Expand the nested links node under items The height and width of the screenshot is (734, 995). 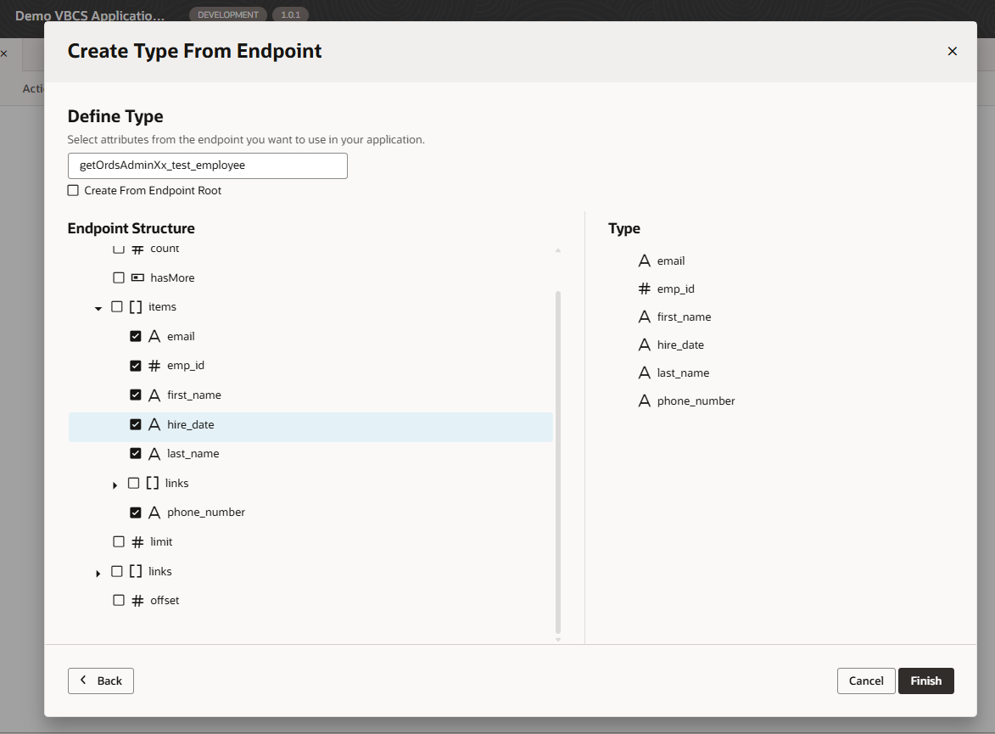pos(115,485)
